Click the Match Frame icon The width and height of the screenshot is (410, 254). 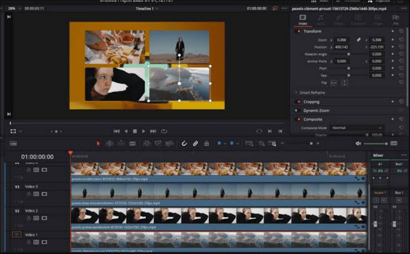coord(259,131)
